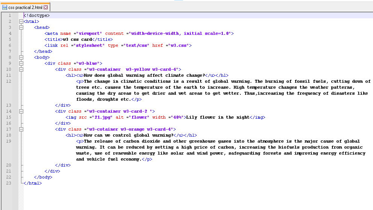373x210 pixels.
Task: Click the "viewport" attribute value
Action: click(x=89, y=33)
